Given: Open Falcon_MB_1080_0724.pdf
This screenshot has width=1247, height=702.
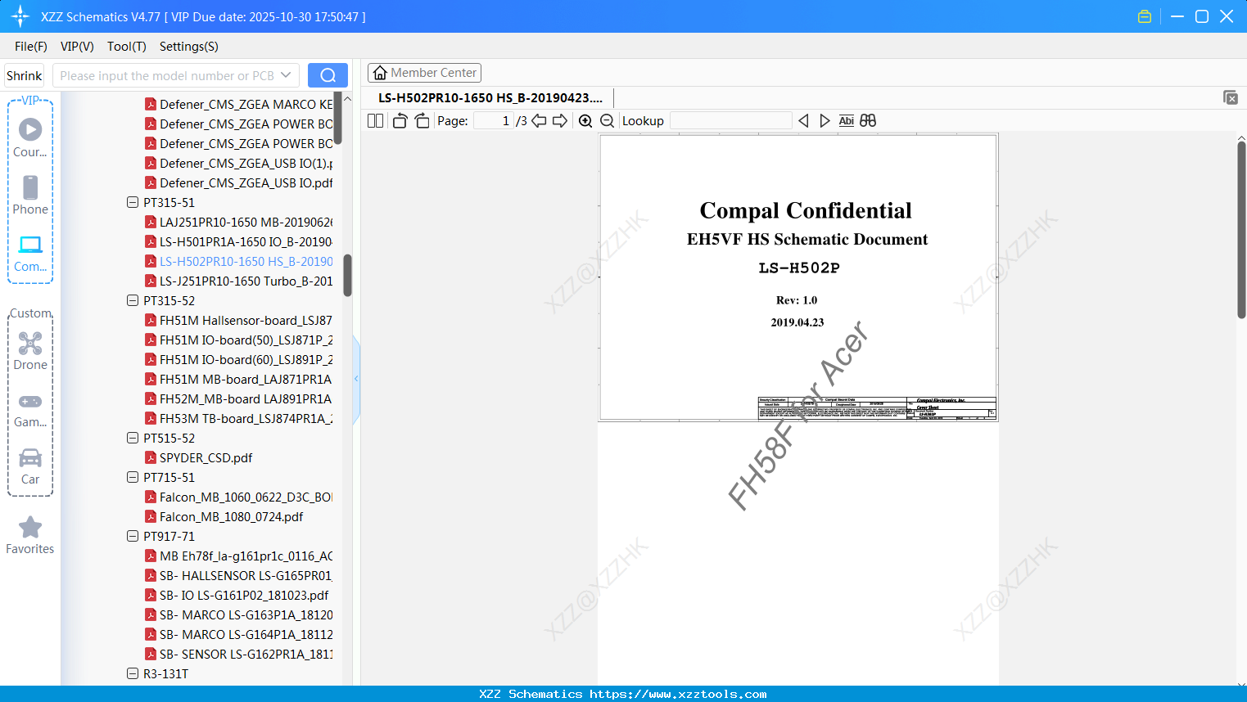Looking at the screenshot, I should [x=224, y=516].
